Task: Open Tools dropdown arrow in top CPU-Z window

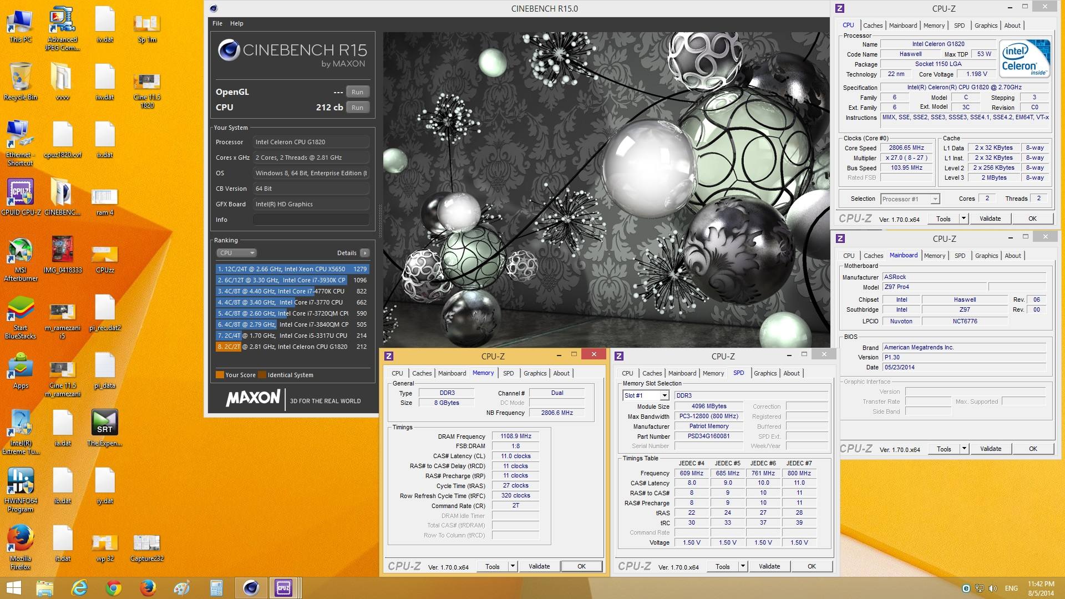Action: coord(963,219)
